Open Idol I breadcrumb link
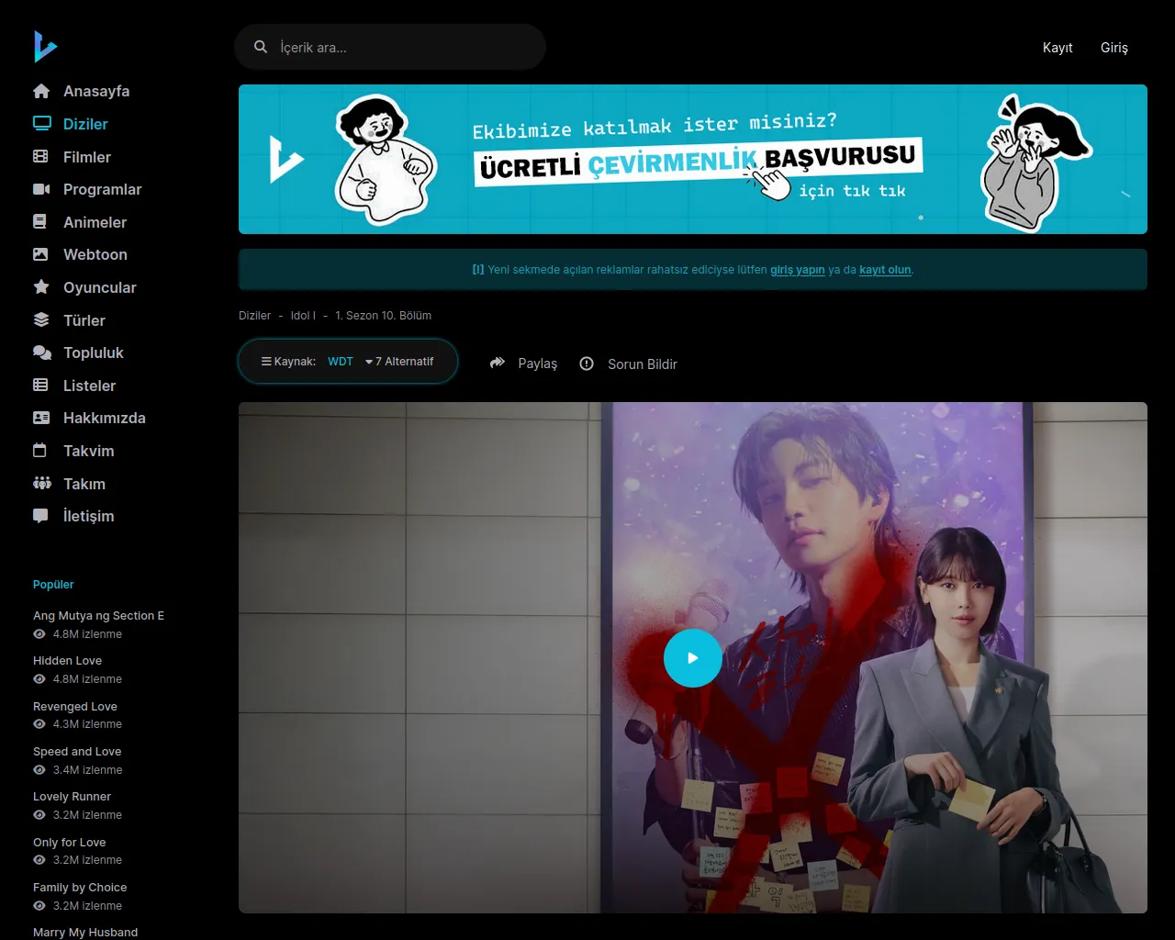Viewport: 1175px width, 940px height. pyautogui.click(x=302, y=316)
